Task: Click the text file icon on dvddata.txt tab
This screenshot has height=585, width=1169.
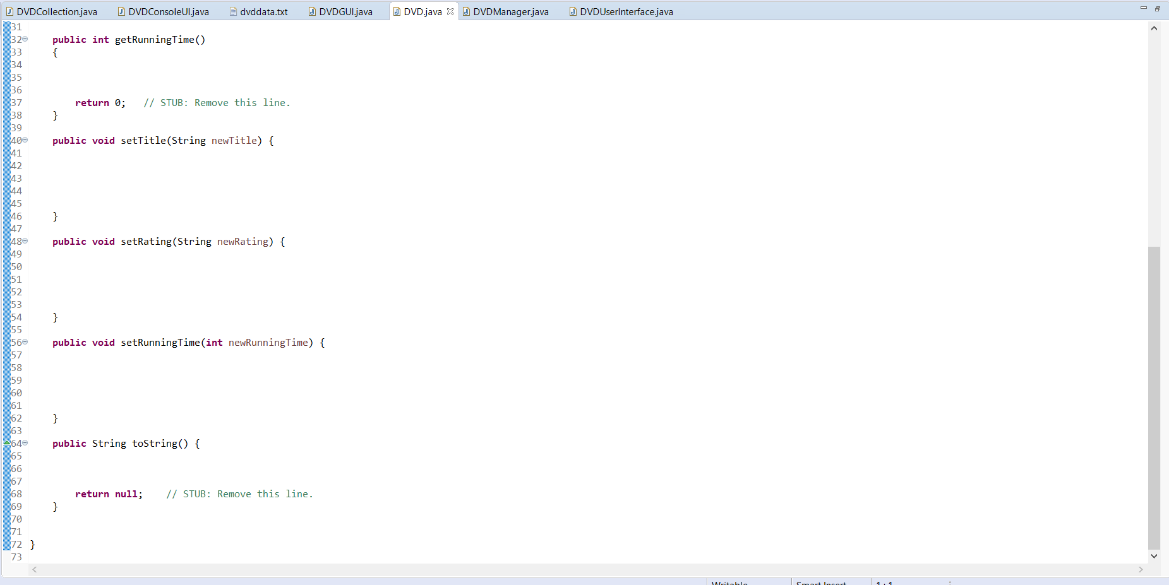Action: [x=234, y=11]
